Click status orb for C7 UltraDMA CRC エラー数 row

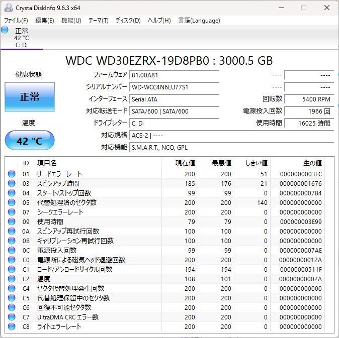12,317
